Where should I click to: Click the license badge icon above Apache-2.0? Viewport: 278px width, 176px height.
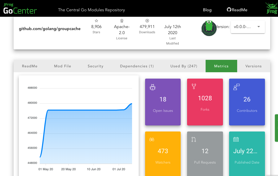pyautogui.click(x=122, y=21)
